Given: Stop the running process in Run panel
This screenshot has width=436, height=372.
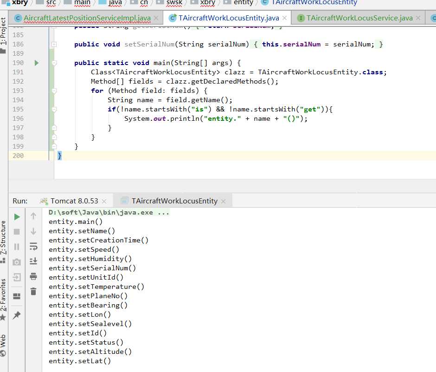Looking at the screenshot, I should [17, 232].
